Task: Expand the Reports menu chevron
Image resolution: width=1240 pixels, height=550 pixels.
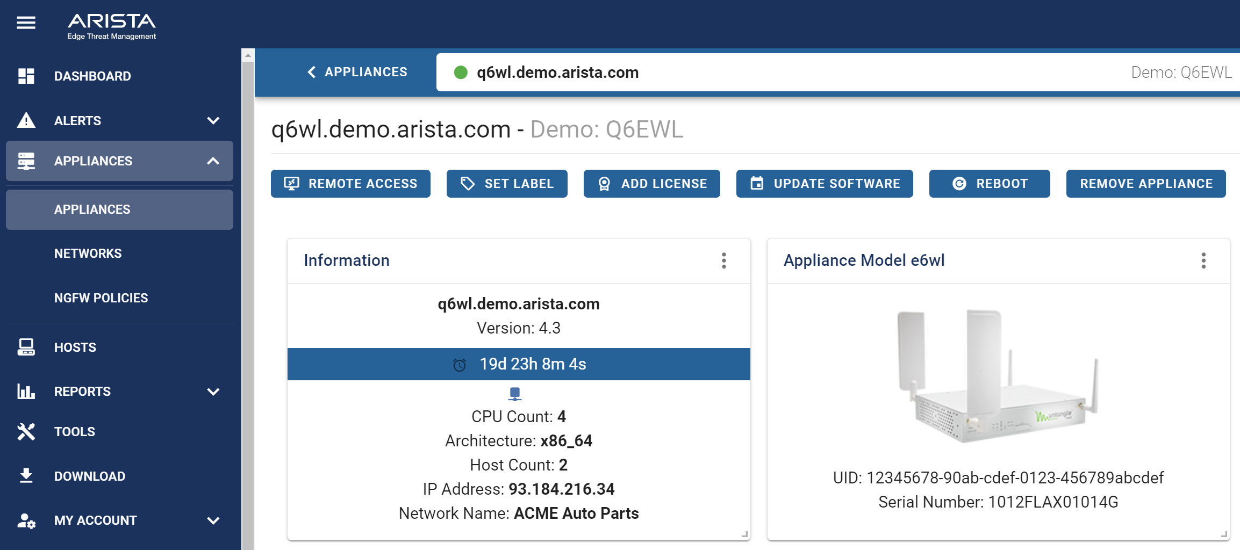Action: click(x=213, y=392)
